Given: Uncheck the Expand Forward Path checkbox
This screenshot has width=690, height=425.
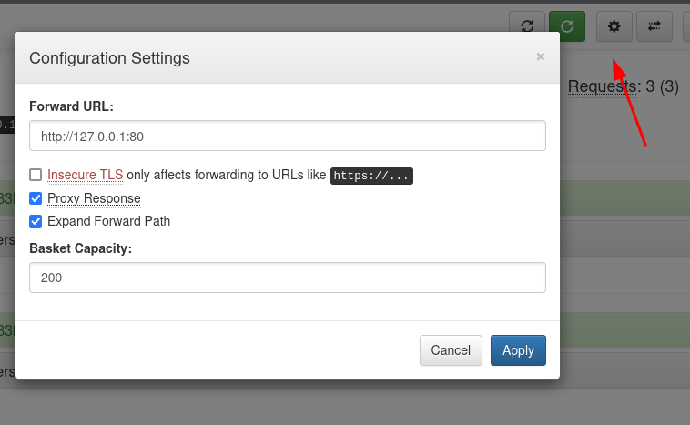Looking at the screenshot, I should coord(36,221).
